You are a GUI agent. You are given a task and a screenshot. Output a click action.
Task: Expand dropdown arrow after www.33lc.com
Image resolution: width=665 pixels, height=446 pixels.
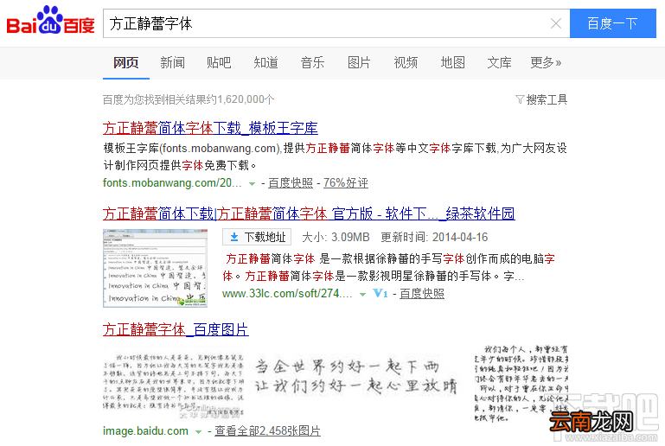point(362,294)
